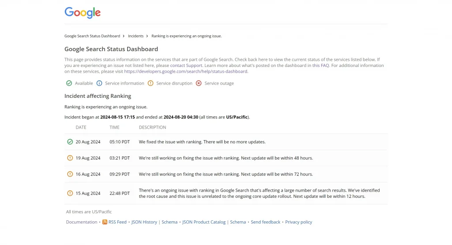452x245 pixels.
Task: Click the DATE column header
Action: pyautogui.click(x=81, y=127)
